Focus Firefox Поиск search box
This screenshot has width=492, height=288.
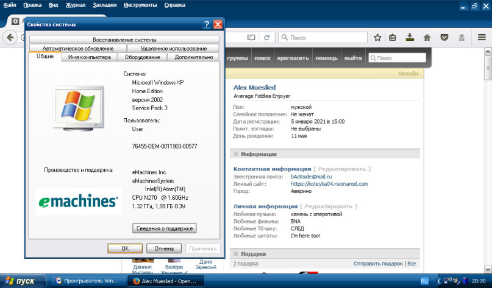(x=323, y=38)
